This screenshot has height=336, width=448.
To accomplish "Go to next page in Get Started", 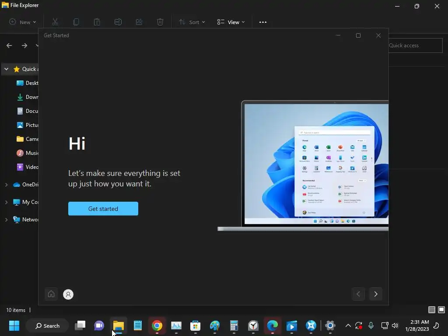I will (x=376, y=294).
